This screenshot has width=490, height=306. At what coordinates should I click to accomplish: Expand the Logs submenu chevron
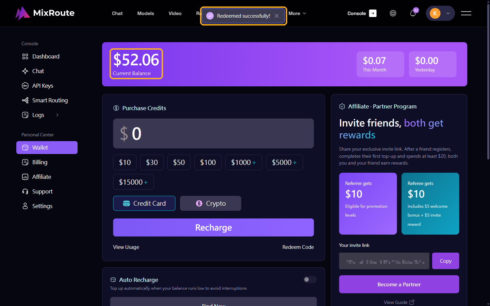(x=57, y=115)
